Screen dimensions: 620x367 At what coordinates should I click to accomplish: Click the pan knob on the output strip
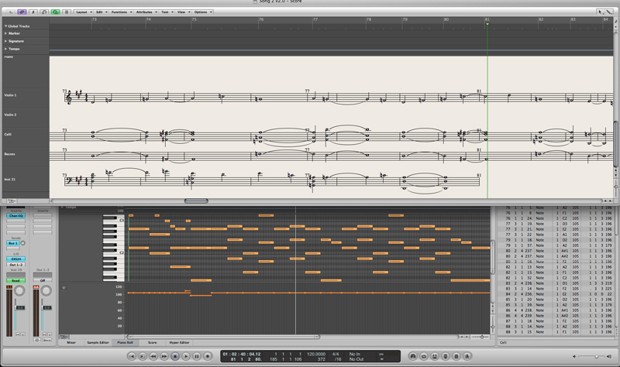[x=46, y=291]
